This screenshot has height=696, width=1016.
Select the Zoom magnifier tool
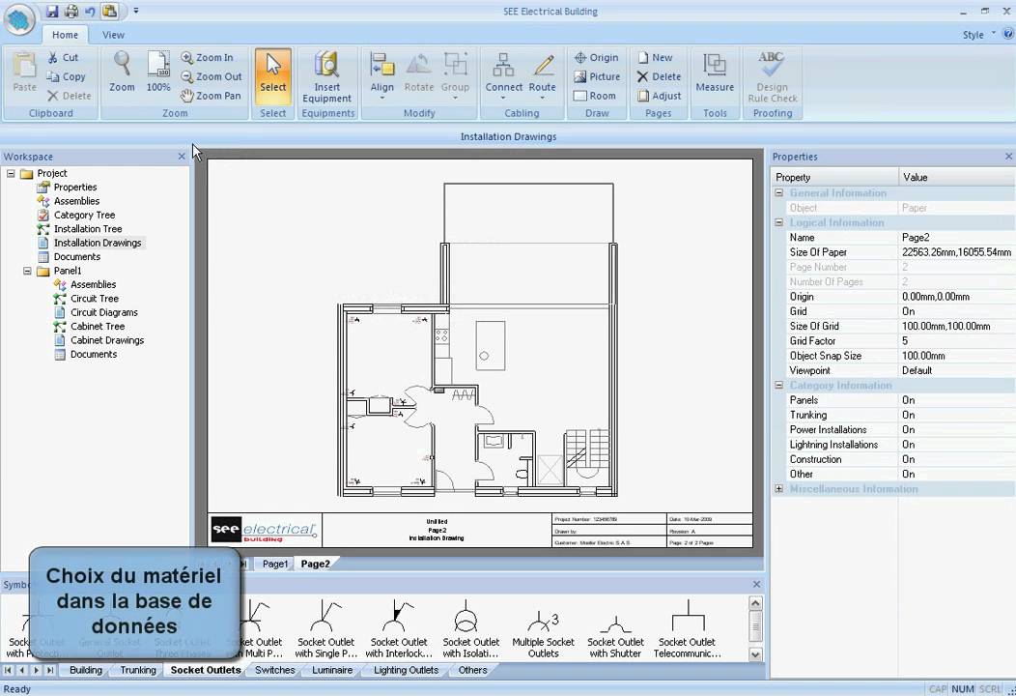(122, 72)
